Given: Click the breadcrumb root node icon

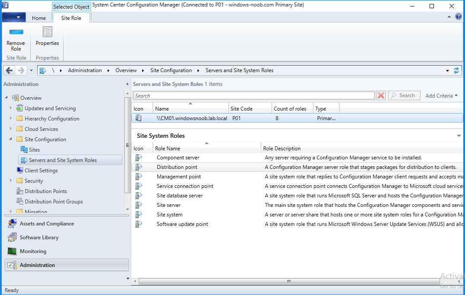Looking at the screenshot, I should 43,70.
